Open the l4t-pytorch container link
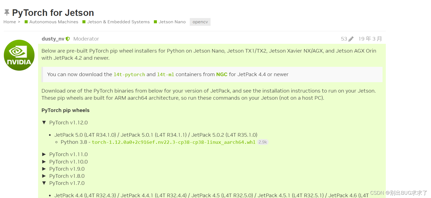This screenshot has height=198, width=431. click(x=129, y=74)
